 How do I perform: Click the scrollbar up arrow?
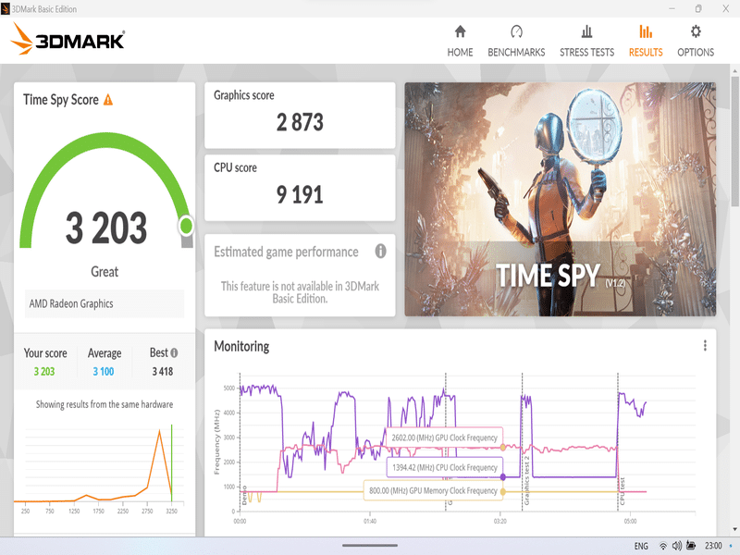click(x=734, y=70)
